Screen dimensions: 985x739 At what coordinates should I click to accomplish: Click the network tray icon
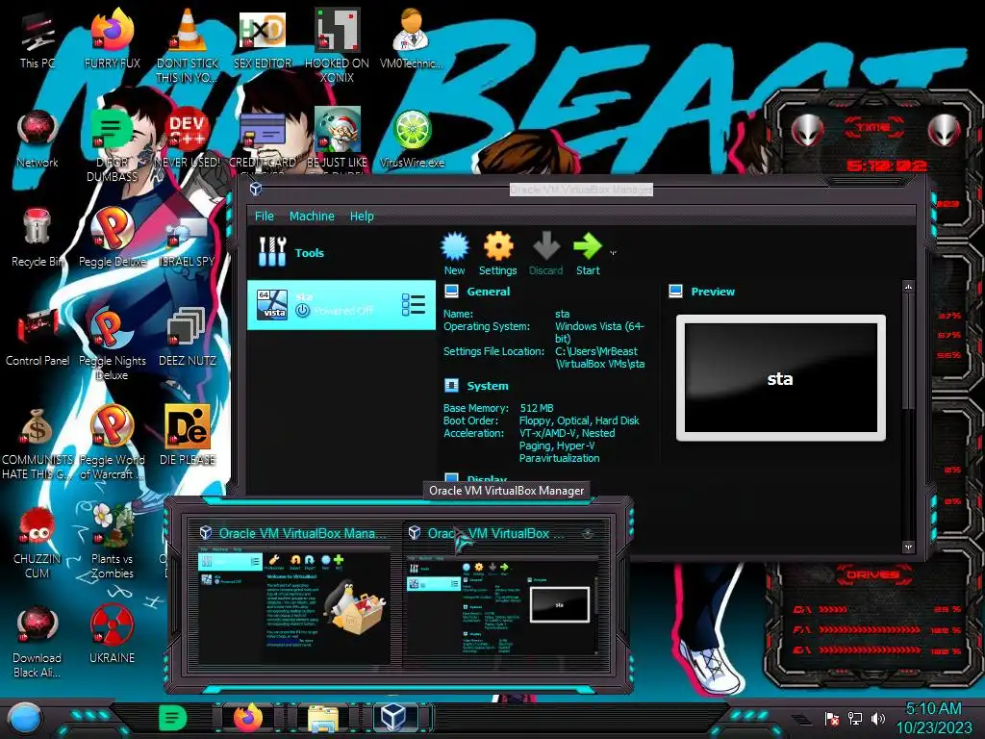pos(855,719)
